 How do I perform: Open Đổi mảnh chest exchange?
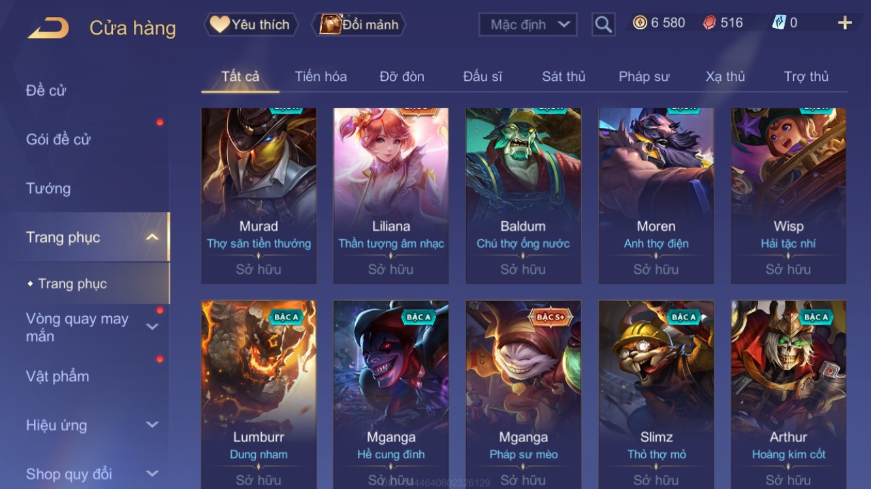click(359, 25)
